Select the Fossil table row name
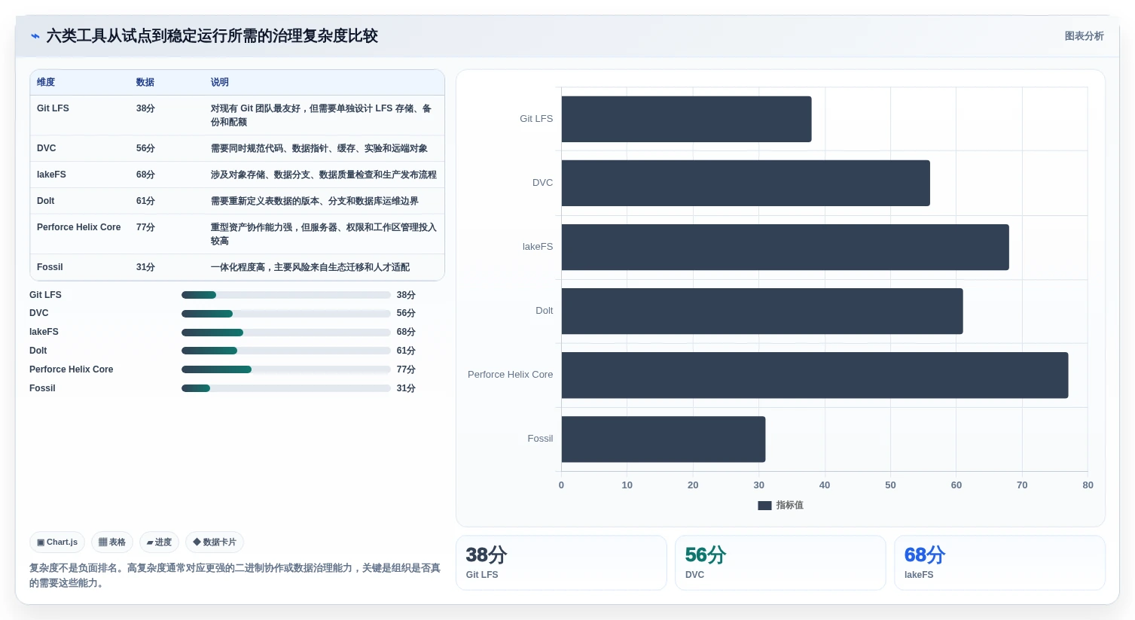 pyautogui.click(x=50, y=267)
